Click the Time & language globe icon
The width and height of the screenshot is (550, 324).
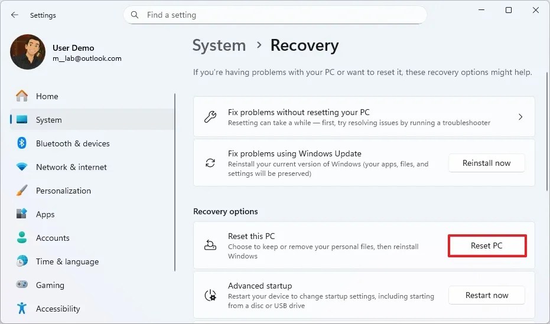click(22, 261)
